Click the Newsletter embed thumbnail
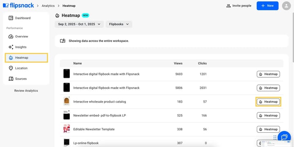The height and width of the screenshot is (147, 294). pyautogui.click(x=67, y=115)
